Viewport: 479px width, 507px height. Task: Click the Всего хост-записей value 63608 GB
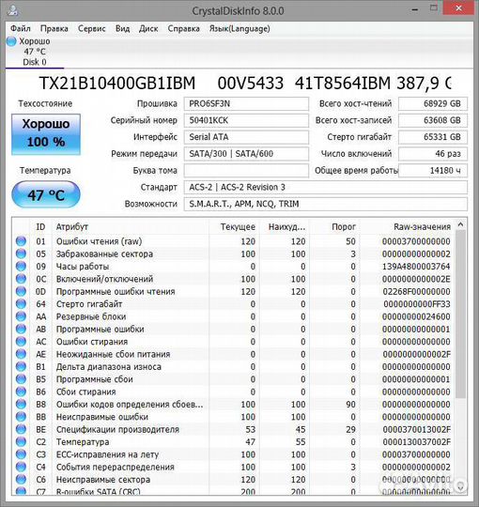(433, 120)
